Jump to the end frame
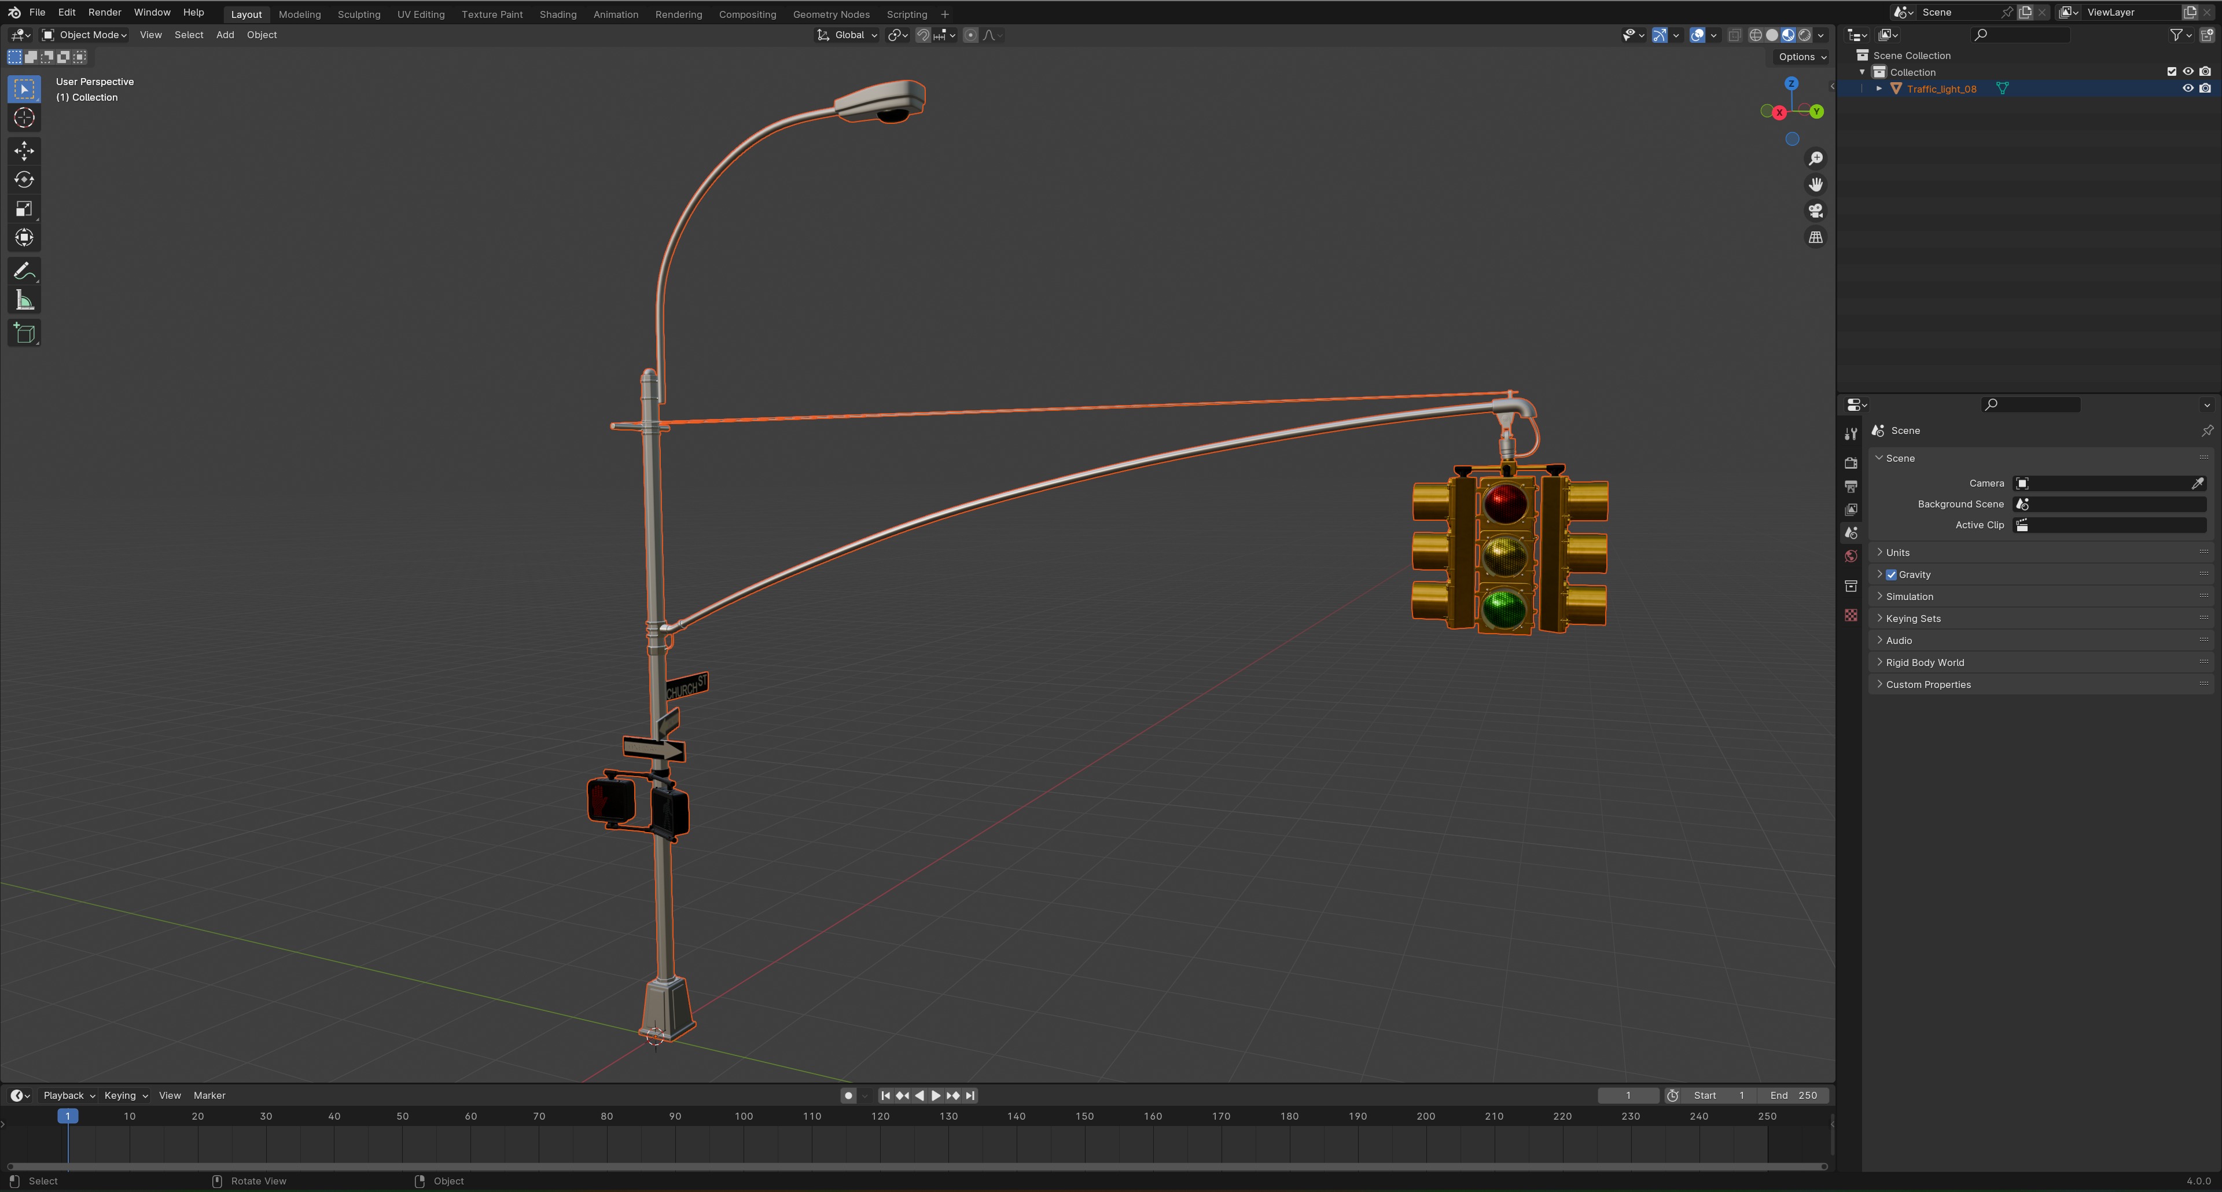The width and height of the screenshot is (2222, 1192). (x=970, y=1095)
